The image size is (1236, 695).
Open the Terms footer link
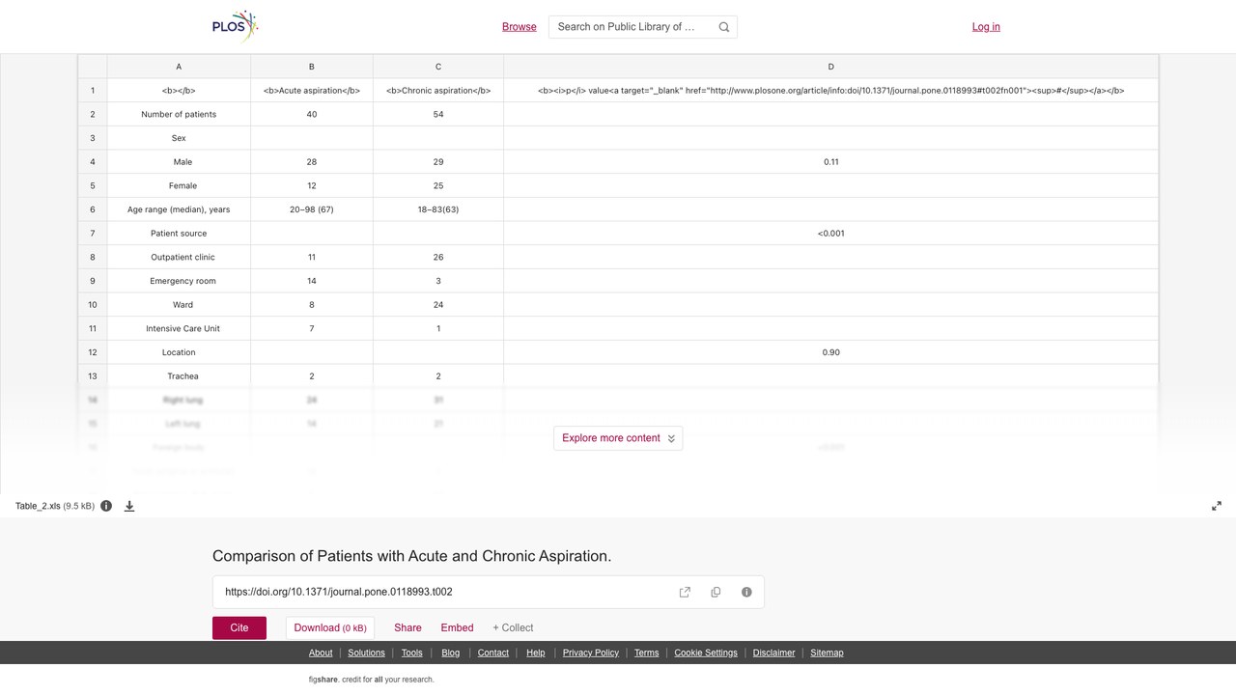(646, 653)
